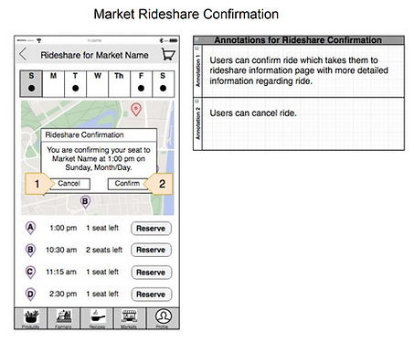Tap the purple B pin on map
Image resolution: width=414 pixels, height=343 pixels.
(x=85, y=202)
